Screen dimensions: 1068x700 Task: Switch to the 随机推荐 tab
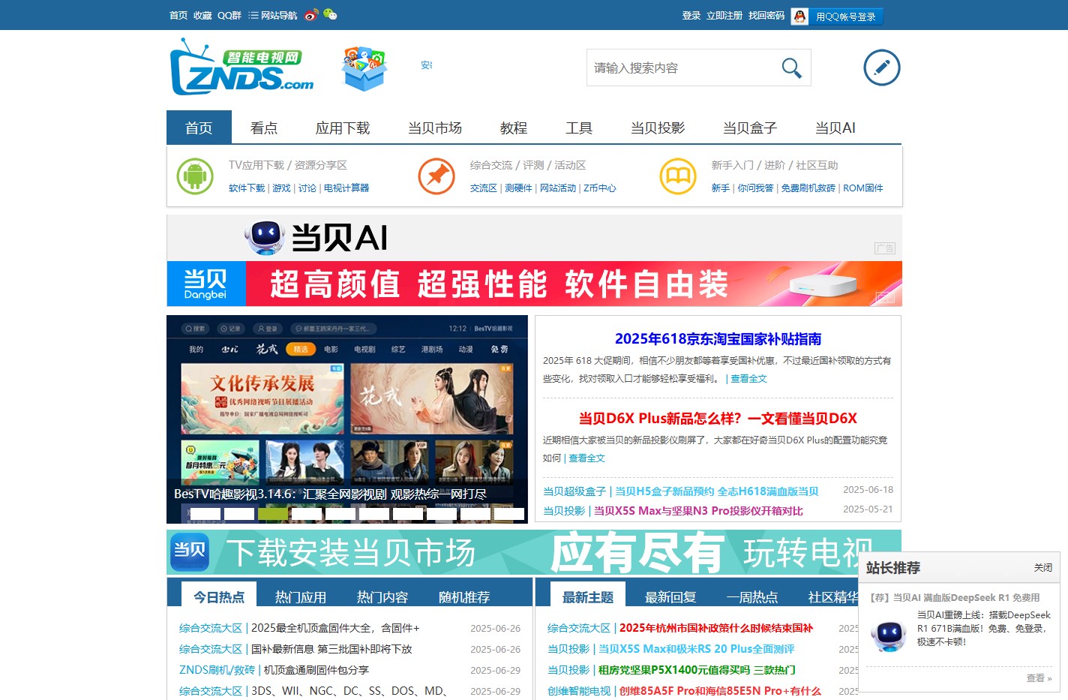tap(464, 596)
